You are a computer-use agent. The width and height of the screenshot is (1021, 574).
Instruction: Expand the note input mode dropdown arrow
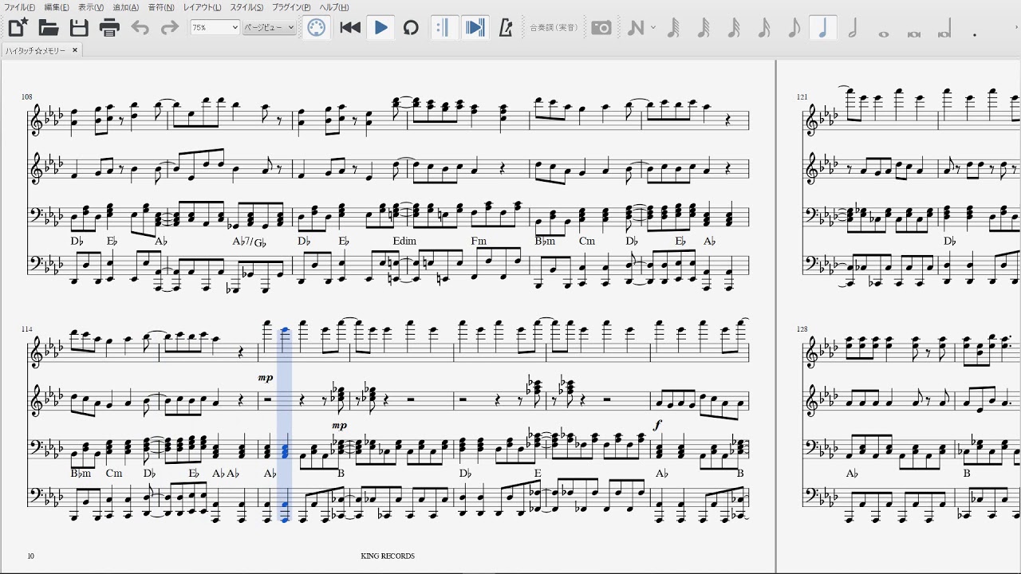click(653, 28)
